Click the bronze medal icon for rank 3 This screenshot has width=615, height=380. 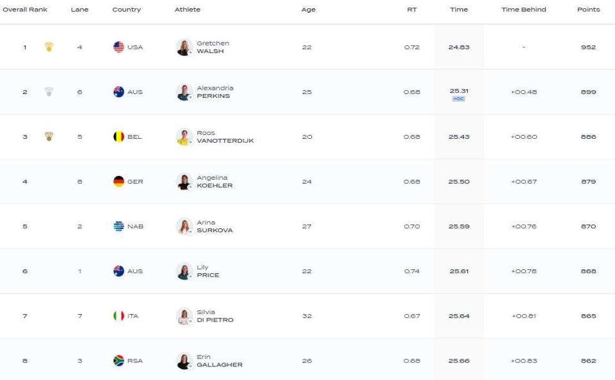[x=49, y=137]
